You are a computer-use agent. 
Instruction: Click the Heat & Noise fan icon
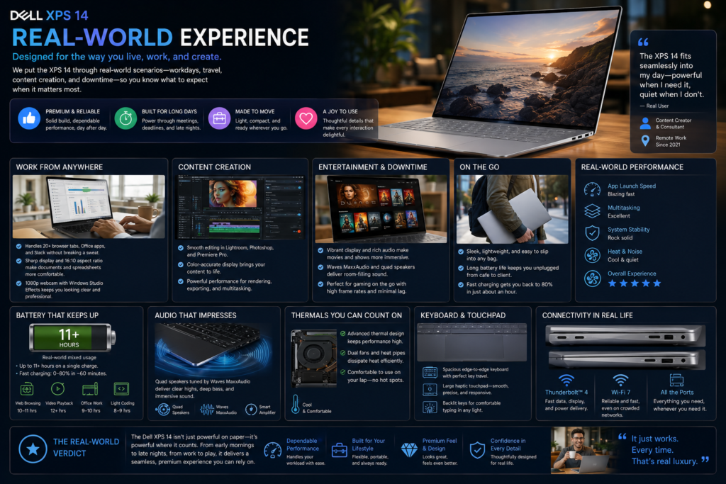(x=592, y=255)
